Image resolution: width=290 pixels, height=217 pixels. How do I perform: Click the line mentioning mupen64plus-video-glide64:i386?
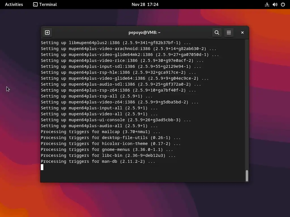(x=125, y=78)
